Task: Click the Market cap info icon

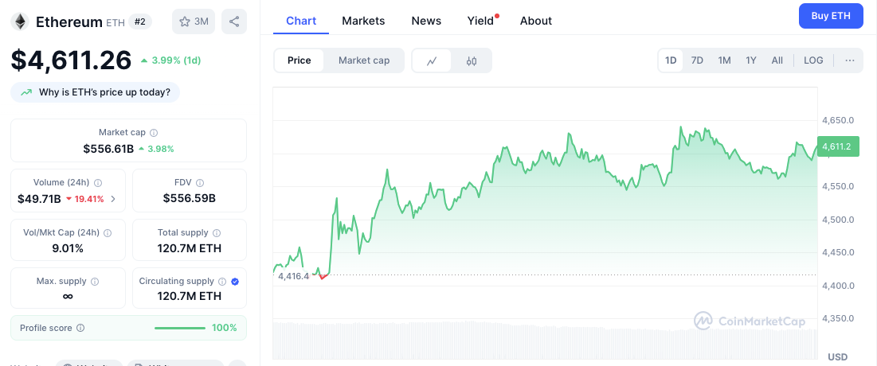Action: click(154, 133)
